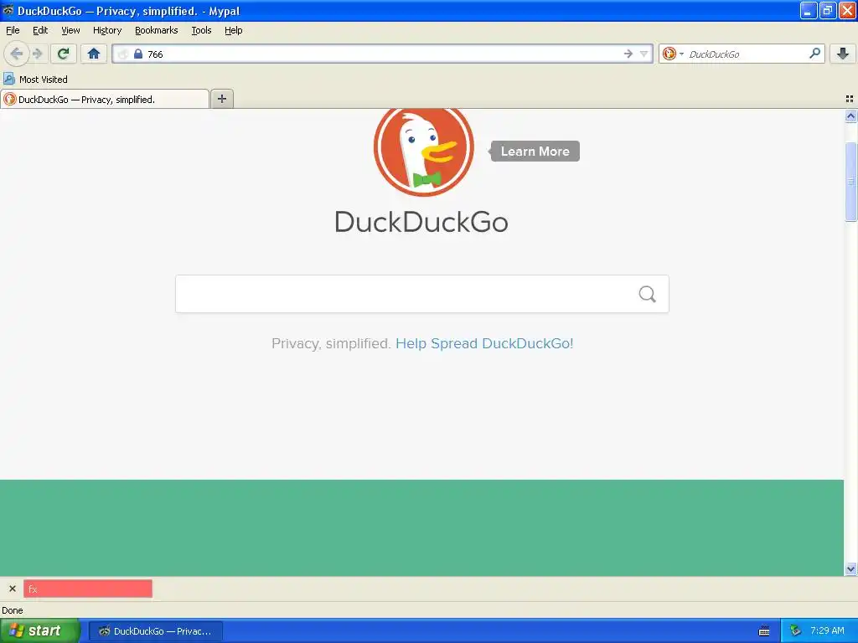
Task: Open the View menu
Action: point(70,31)
